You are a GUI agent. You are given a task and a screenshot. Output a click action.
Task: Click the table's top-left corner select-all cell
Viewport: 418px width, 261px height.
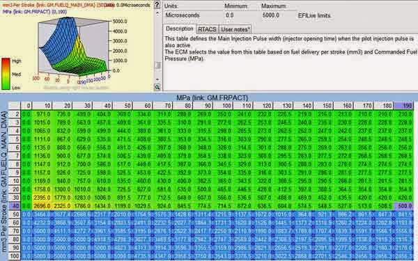tap(15, 106)
